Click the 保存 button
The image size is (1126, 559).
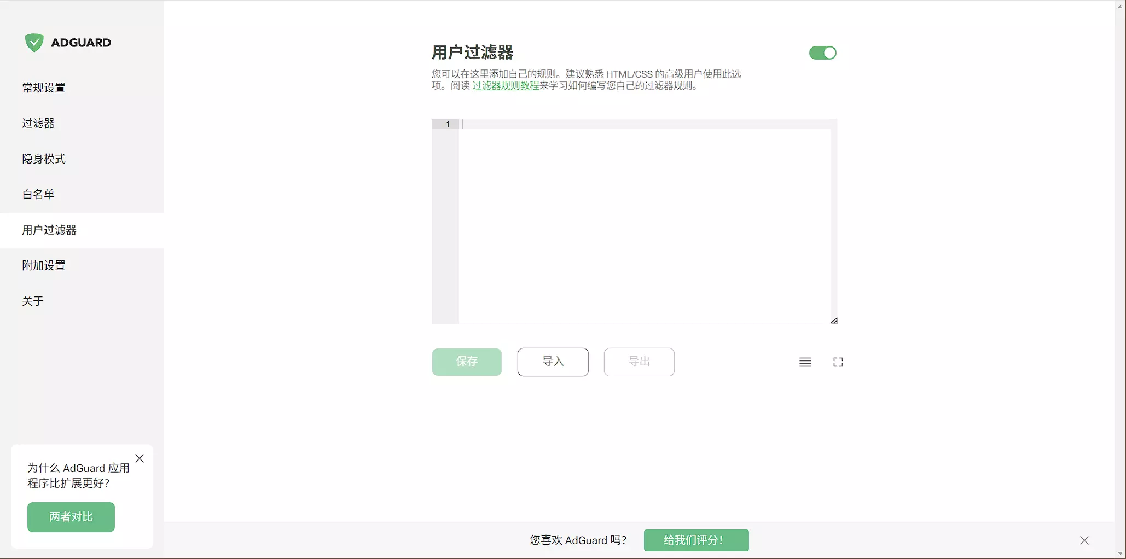coord(467,362)
